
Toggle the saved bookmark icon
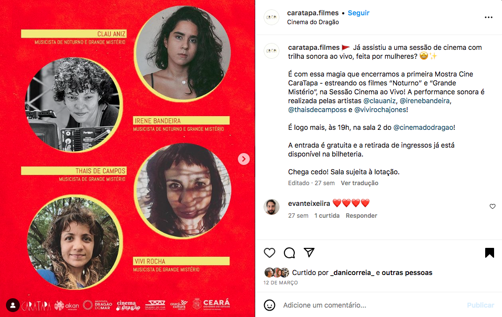tap(489, 253)
